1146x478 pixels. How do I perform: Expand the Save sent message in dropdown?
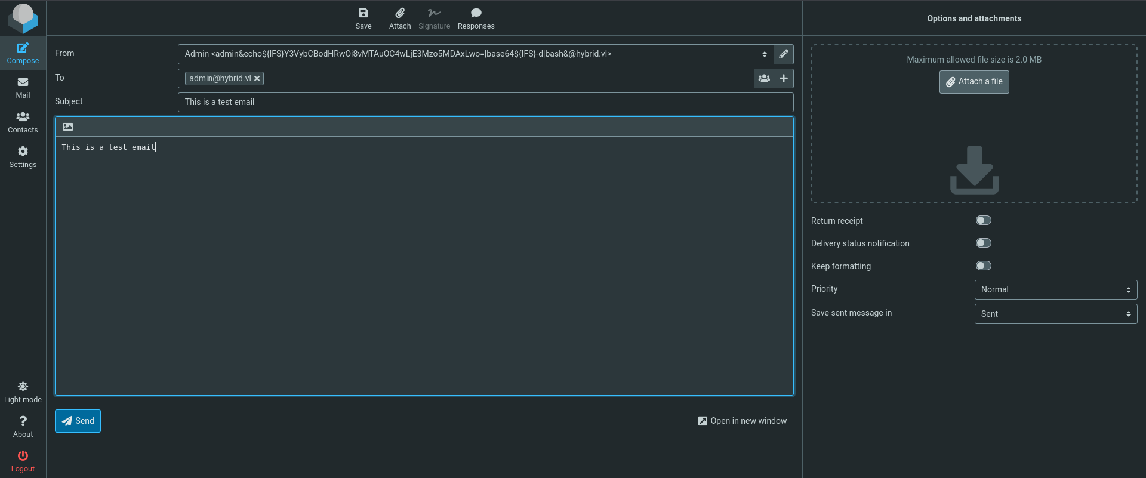coord(1055,314)
